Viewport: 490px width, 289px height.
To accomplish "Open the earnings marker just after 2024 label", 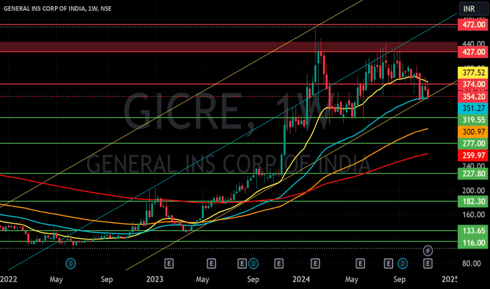I will (x=315, y=264).
